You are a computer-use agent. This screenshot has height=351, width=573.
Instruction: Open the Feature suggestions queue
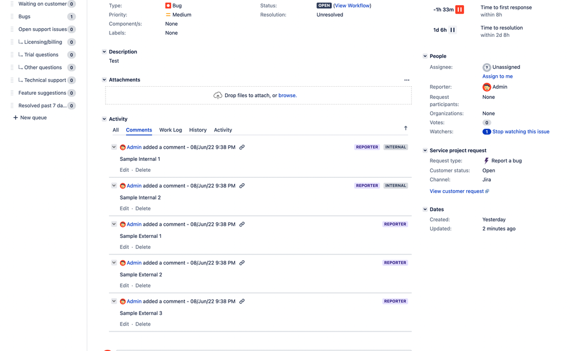(x=43, y=93)
